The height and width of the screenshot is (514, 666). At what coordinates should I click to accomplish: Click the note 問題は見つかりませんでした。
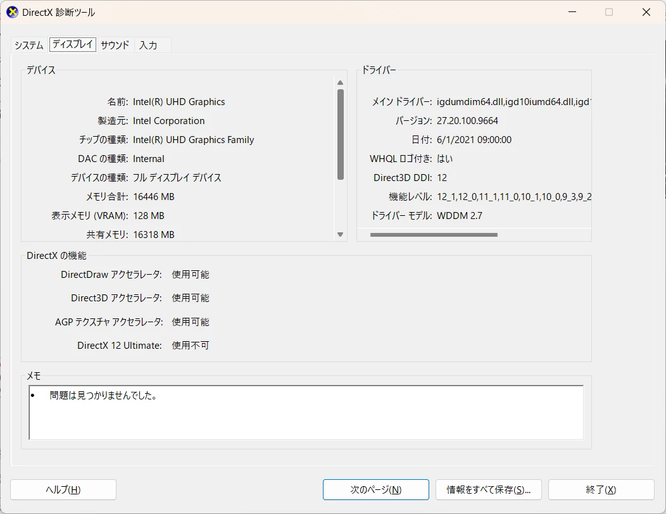104,396
